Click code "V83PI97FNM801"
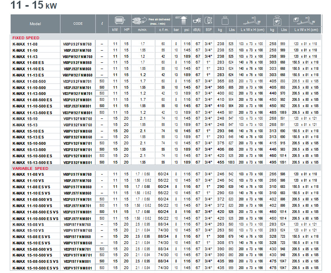Screen dimensions: 331x273 tap(78, 262)
